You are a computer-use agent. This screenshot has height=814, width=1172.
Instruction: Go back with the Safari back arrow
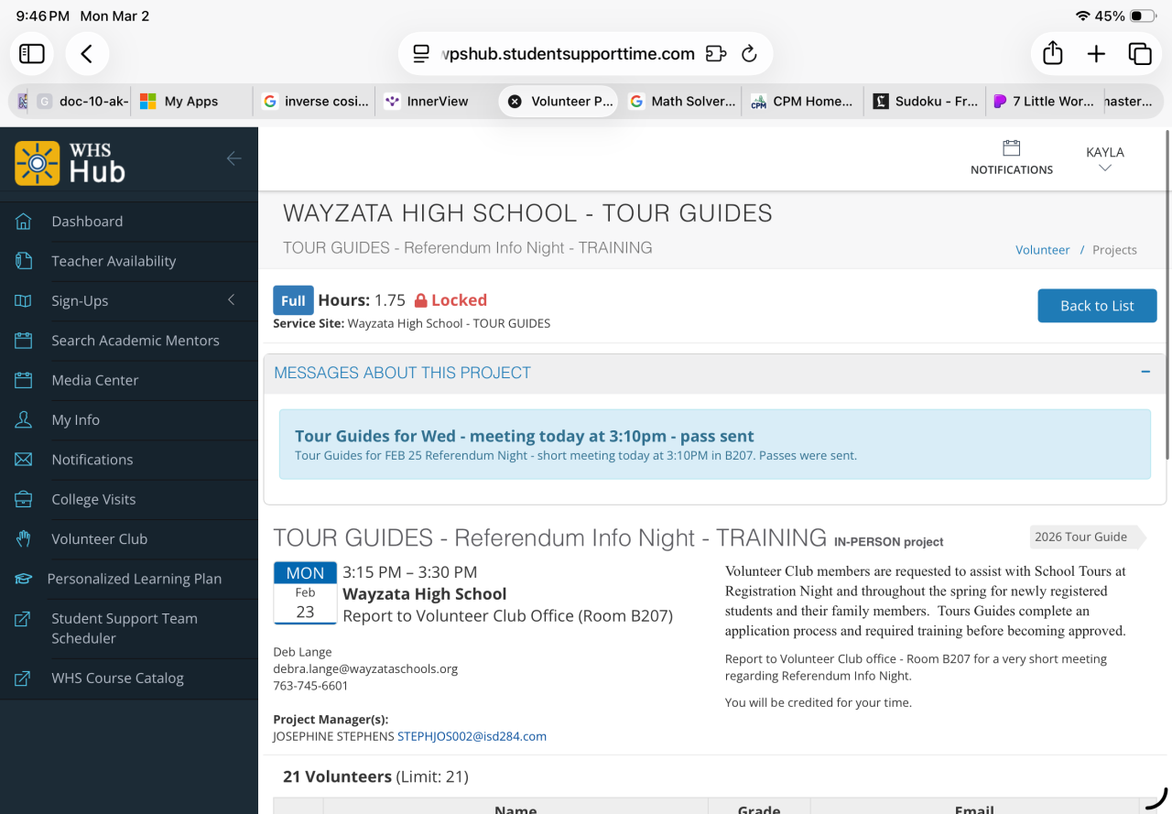[x=87, y=54]
